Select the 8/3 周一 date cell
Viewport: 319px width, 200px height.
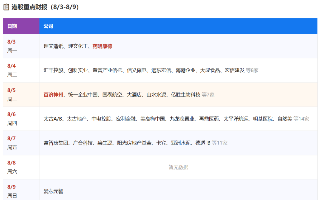tap(21, 46)
